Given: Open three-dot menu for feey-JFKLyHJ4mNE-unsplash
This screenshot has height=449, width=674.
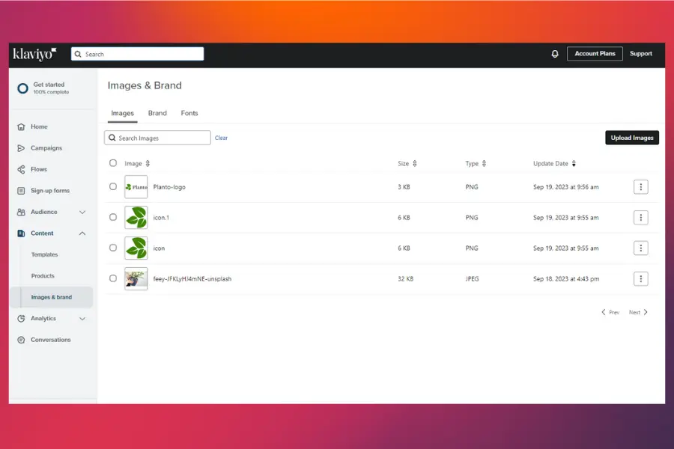Looking at the screenshot, I should pos(640,279).
